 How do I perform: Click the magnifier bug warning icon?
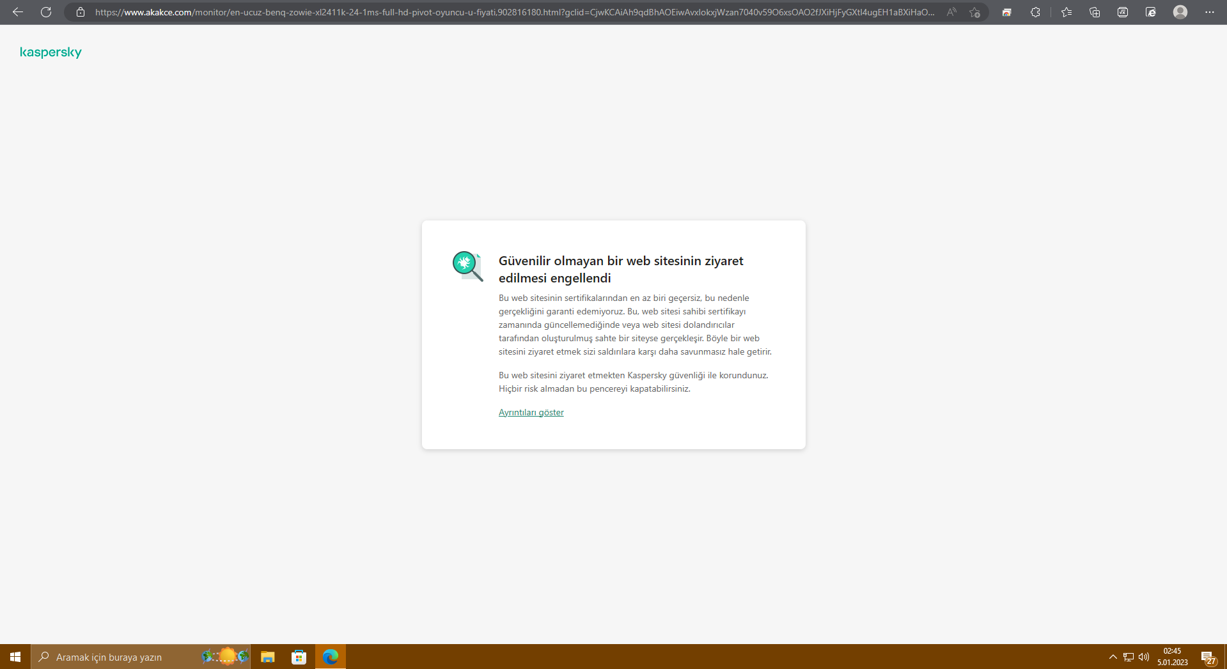pos(468,266)
